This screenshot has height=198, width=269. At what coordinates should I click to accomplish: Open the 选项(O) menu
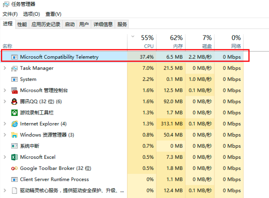point(32,14)
